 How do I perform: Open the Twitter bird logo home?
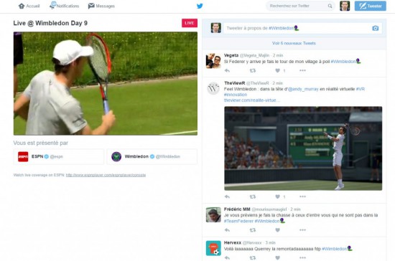pos(200,6)
